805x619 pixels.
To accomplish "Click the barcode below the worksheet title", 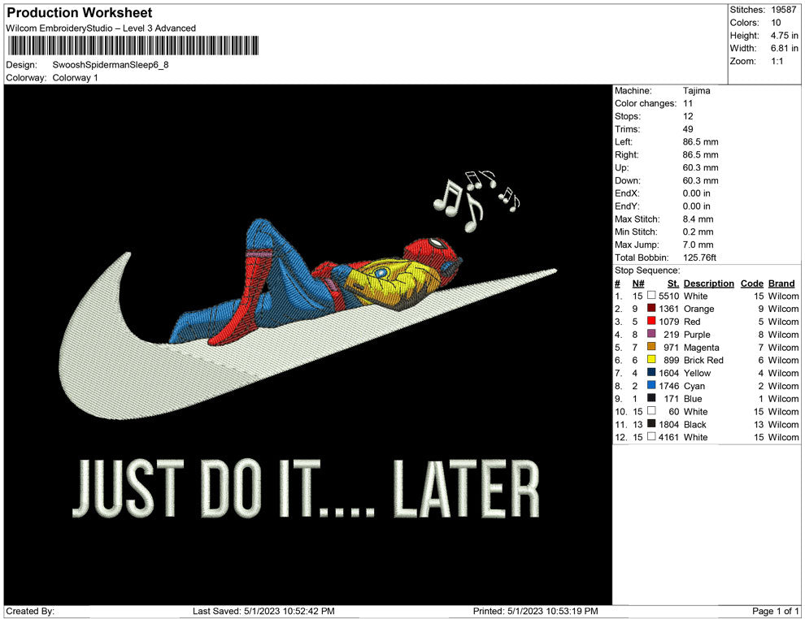I will [x=133, y=45].
